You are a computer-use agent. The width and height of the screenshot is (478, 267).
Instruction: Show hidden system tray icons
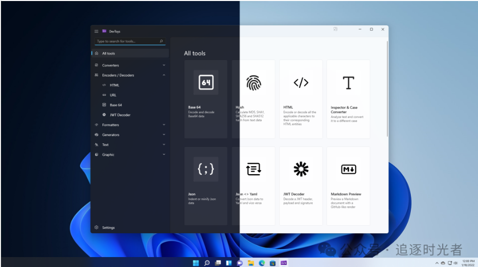point(437,263)
